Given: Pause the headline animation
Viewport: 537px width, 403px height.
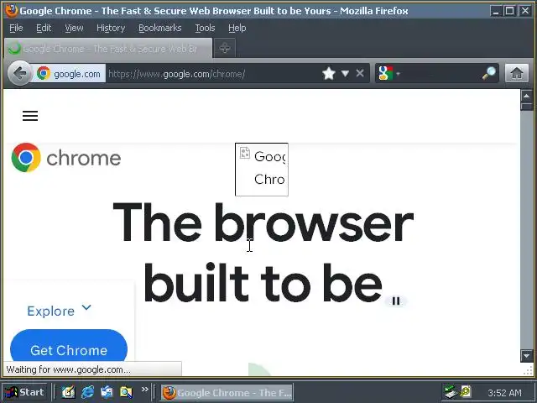Looking at the screenshot, I should tap(396, 301).
